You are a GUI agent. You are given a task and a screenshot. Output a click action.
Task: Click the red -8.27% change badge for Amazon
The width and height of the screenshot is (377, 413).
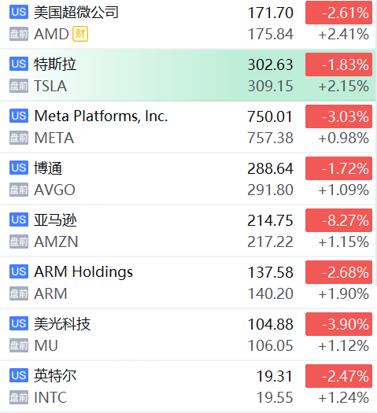point(338,220)
